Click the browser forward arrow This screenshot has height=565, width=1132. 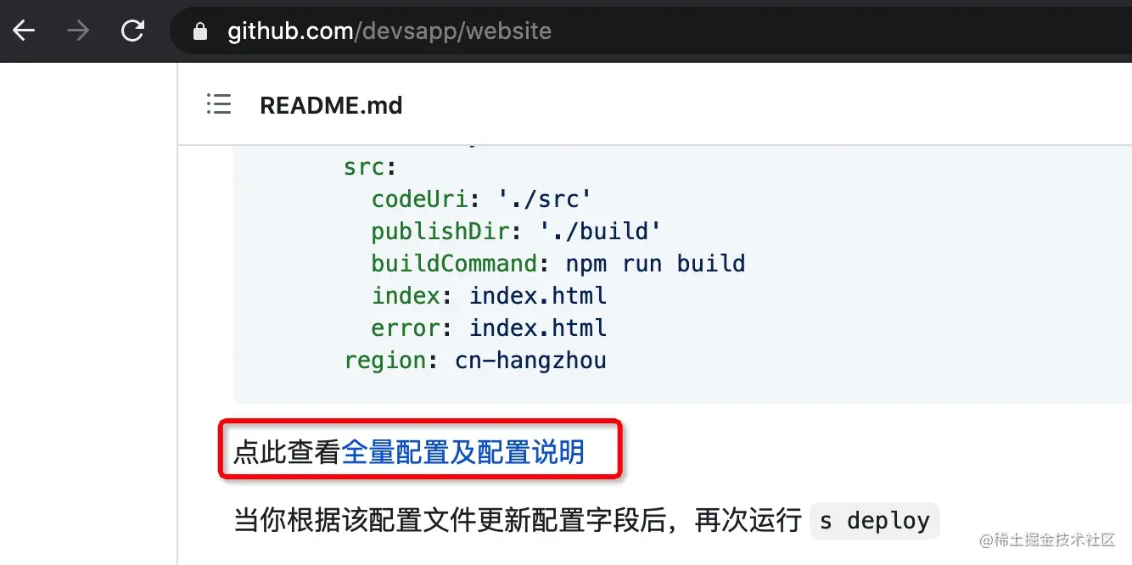(x=78, y=31)
